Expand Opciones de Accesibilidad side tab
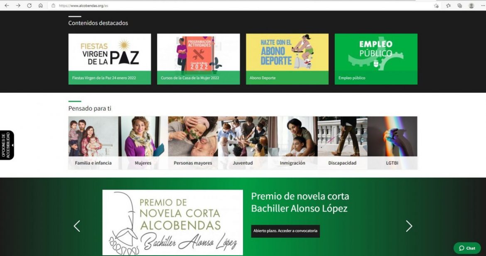 (x=7, y=145)
